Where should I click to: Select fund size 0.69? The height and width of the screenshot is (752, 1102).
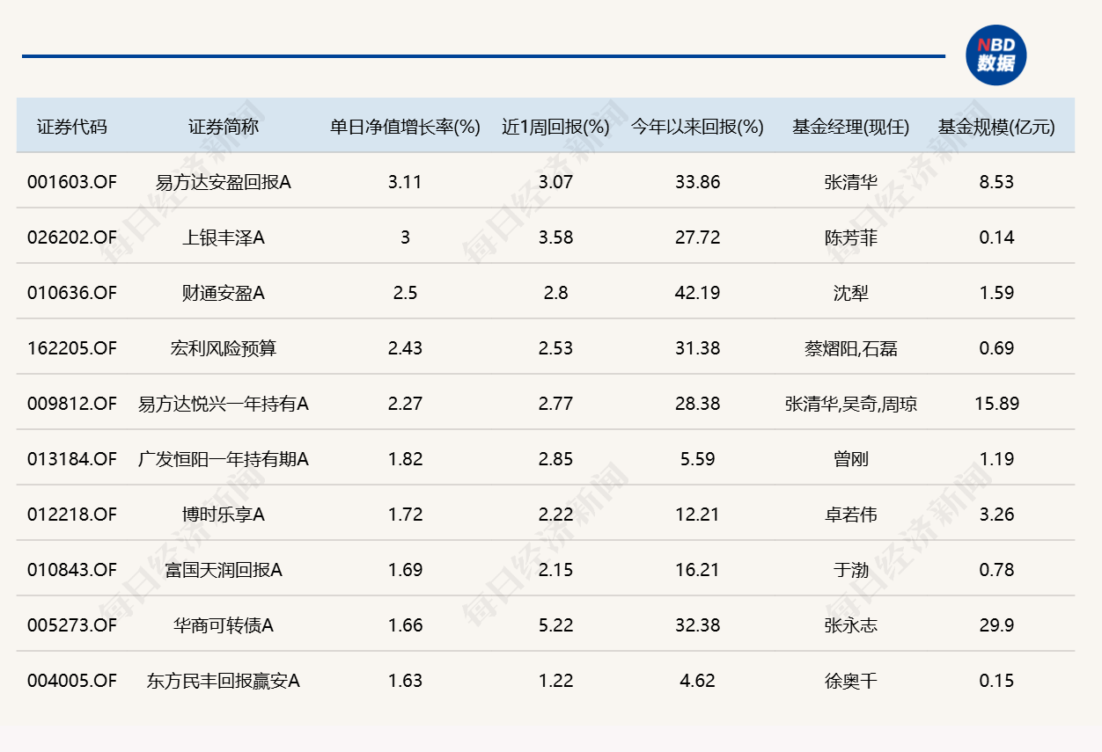pyautogui.click(x=996, y=348)
